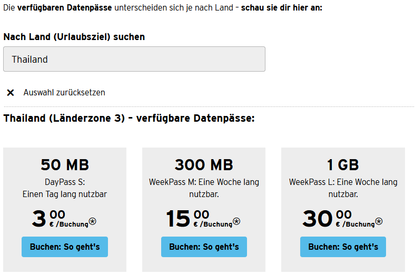
Task: Select the 300 MB pass heading
Action: pyautogui.click(x=204, y=165)
